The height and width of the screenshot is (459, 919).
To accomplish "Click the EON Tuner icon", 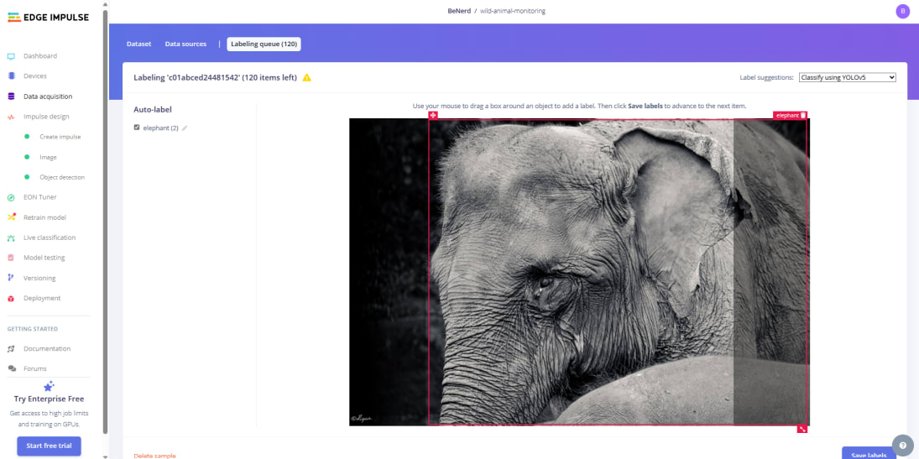I will [11, 197].
